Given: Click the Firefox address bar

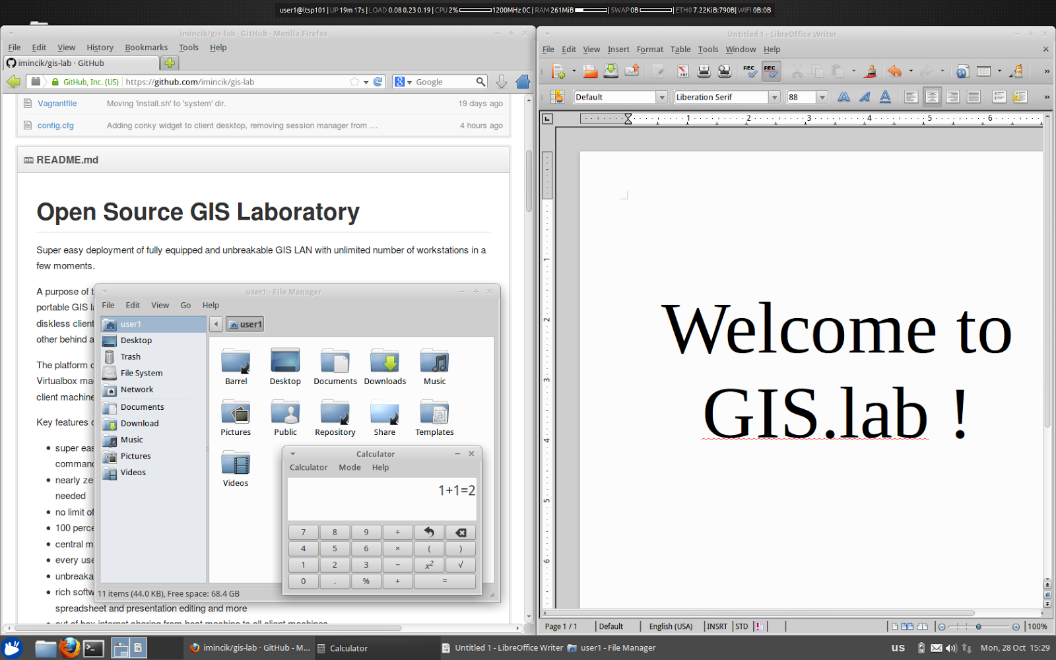Looking at the screenshot, I should (198, 81).
